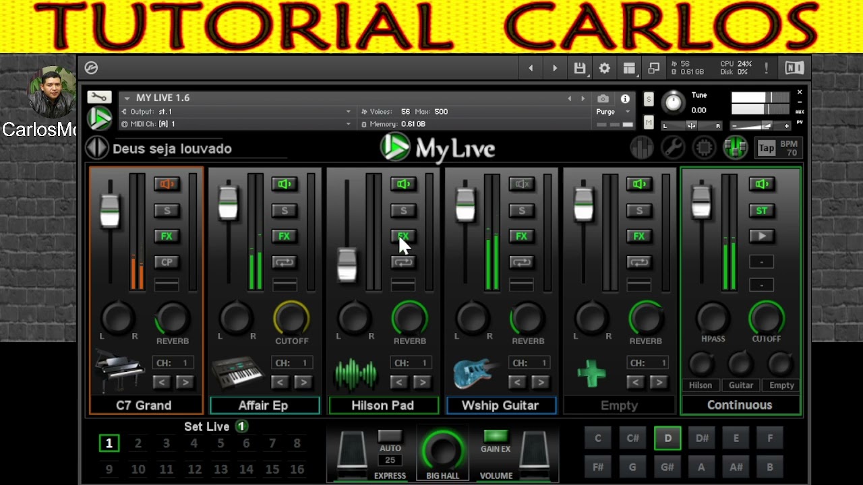Click the camera snapshot icon

coord(603,98)
